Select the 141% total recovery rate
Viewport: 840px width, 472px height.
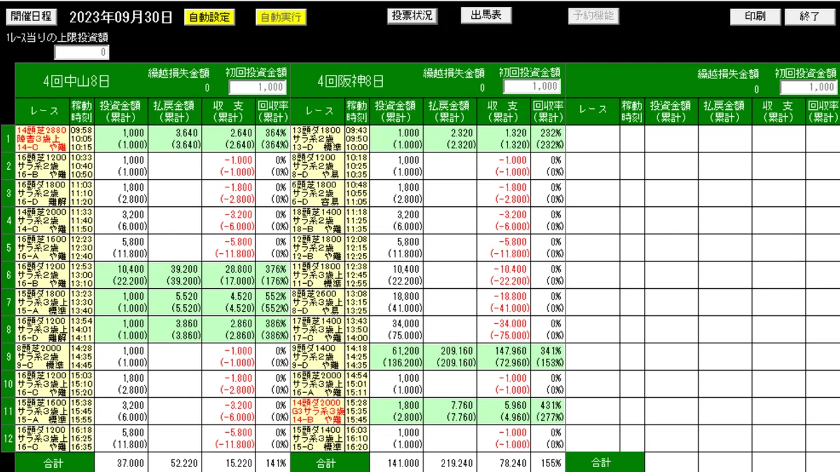pos(273,463)
